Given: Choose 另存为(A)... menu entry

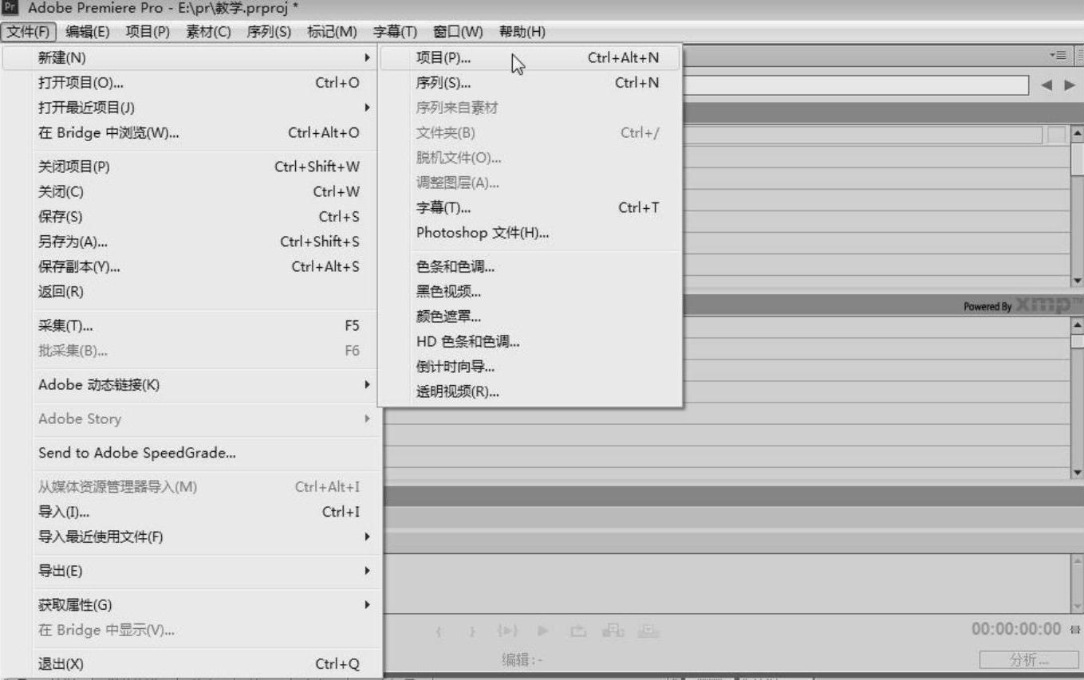Looking at the screenshot, I should pos(191,242).
